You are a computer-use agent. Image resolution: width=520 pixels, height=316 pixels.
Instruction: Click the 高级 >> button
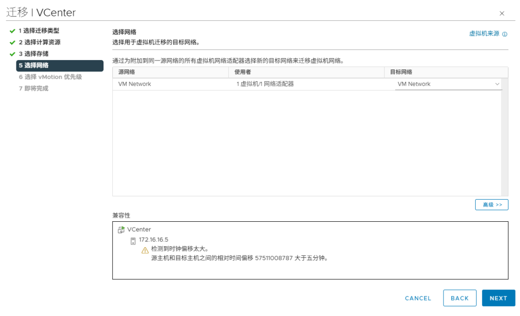pyautogui.click(x=492, y=205)
